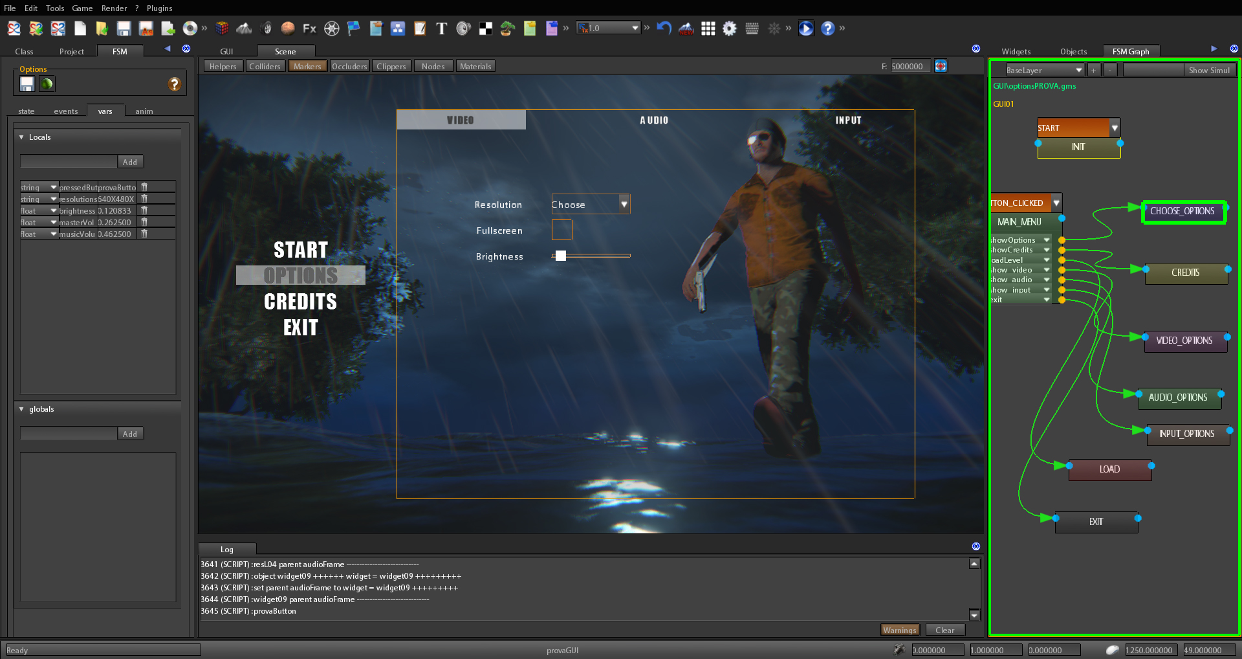This screenshot has width=1242, height=659.
Task: Click the Add button under Locals
Action: pyautogui.click(x=131, y=161)
